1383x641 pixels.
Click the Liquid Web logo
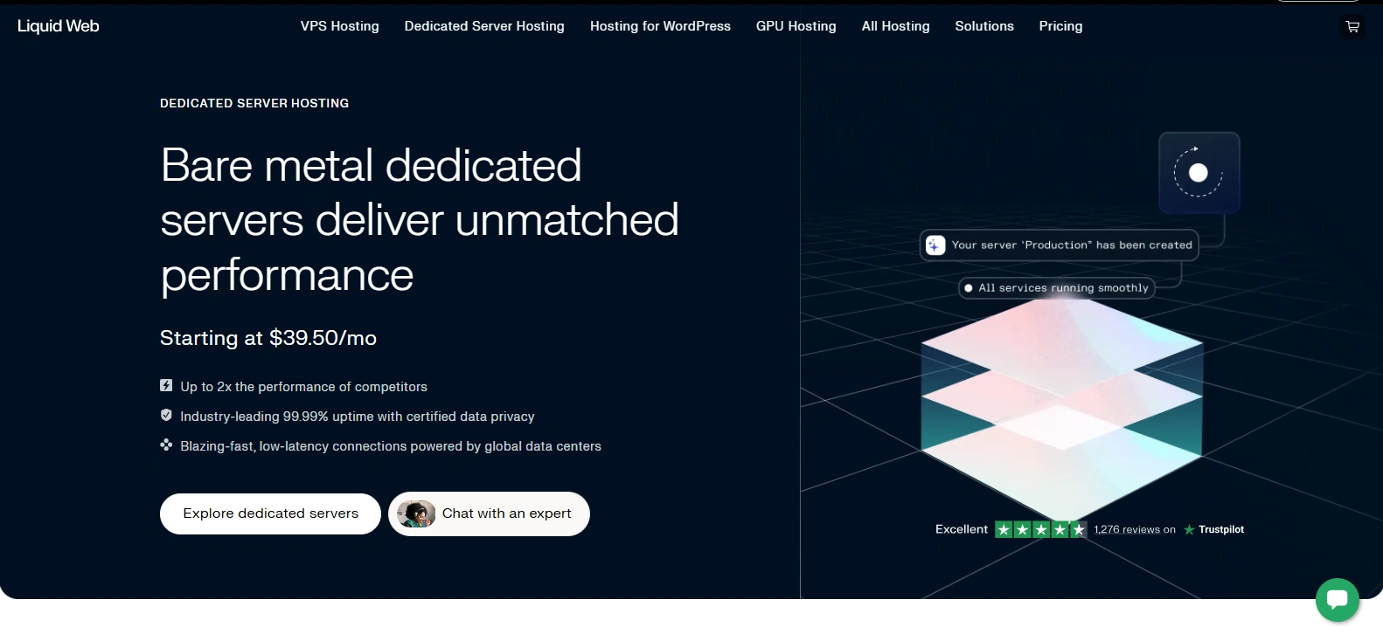pos(59,26)
